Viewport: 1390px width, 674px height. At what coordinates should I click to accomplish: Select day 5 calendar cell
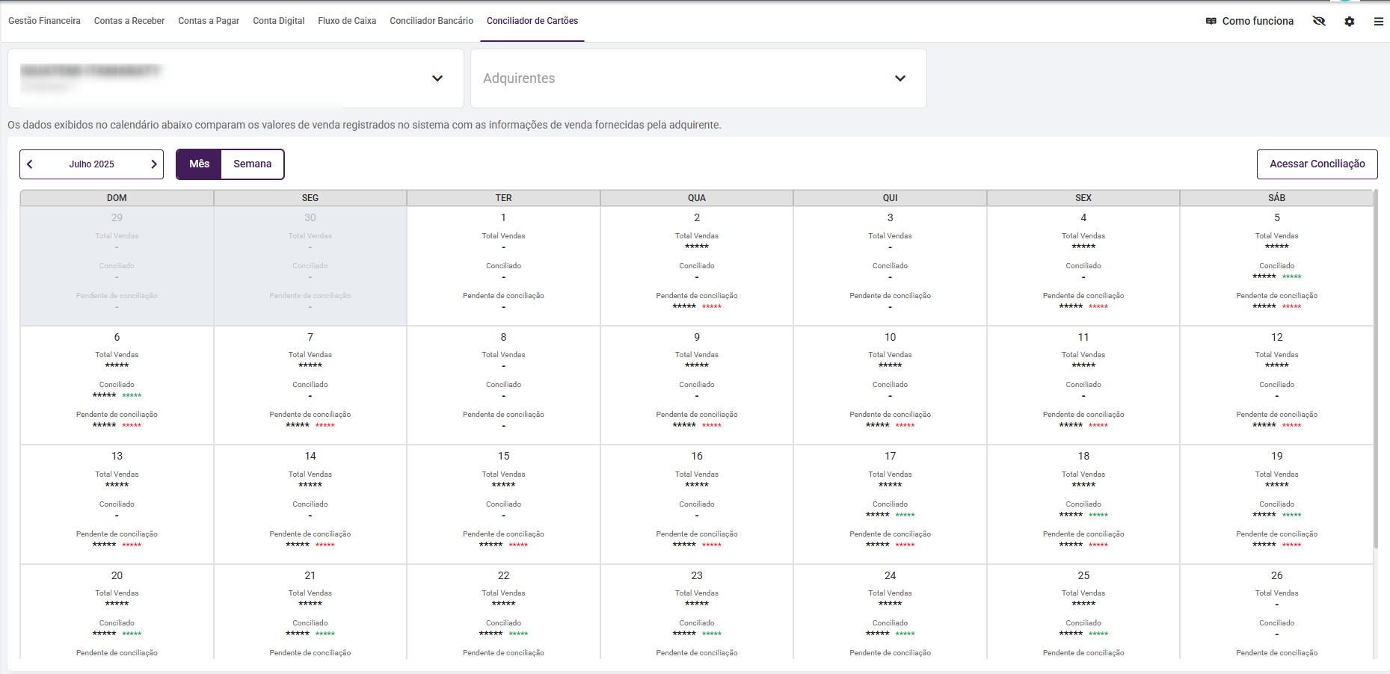[x=1276, y=218]
